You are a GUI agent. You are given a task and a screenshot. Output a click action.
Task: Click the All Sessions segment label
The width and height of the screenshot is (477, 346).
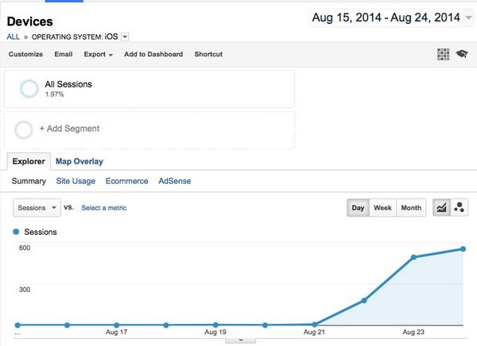[x=68, y=84]
